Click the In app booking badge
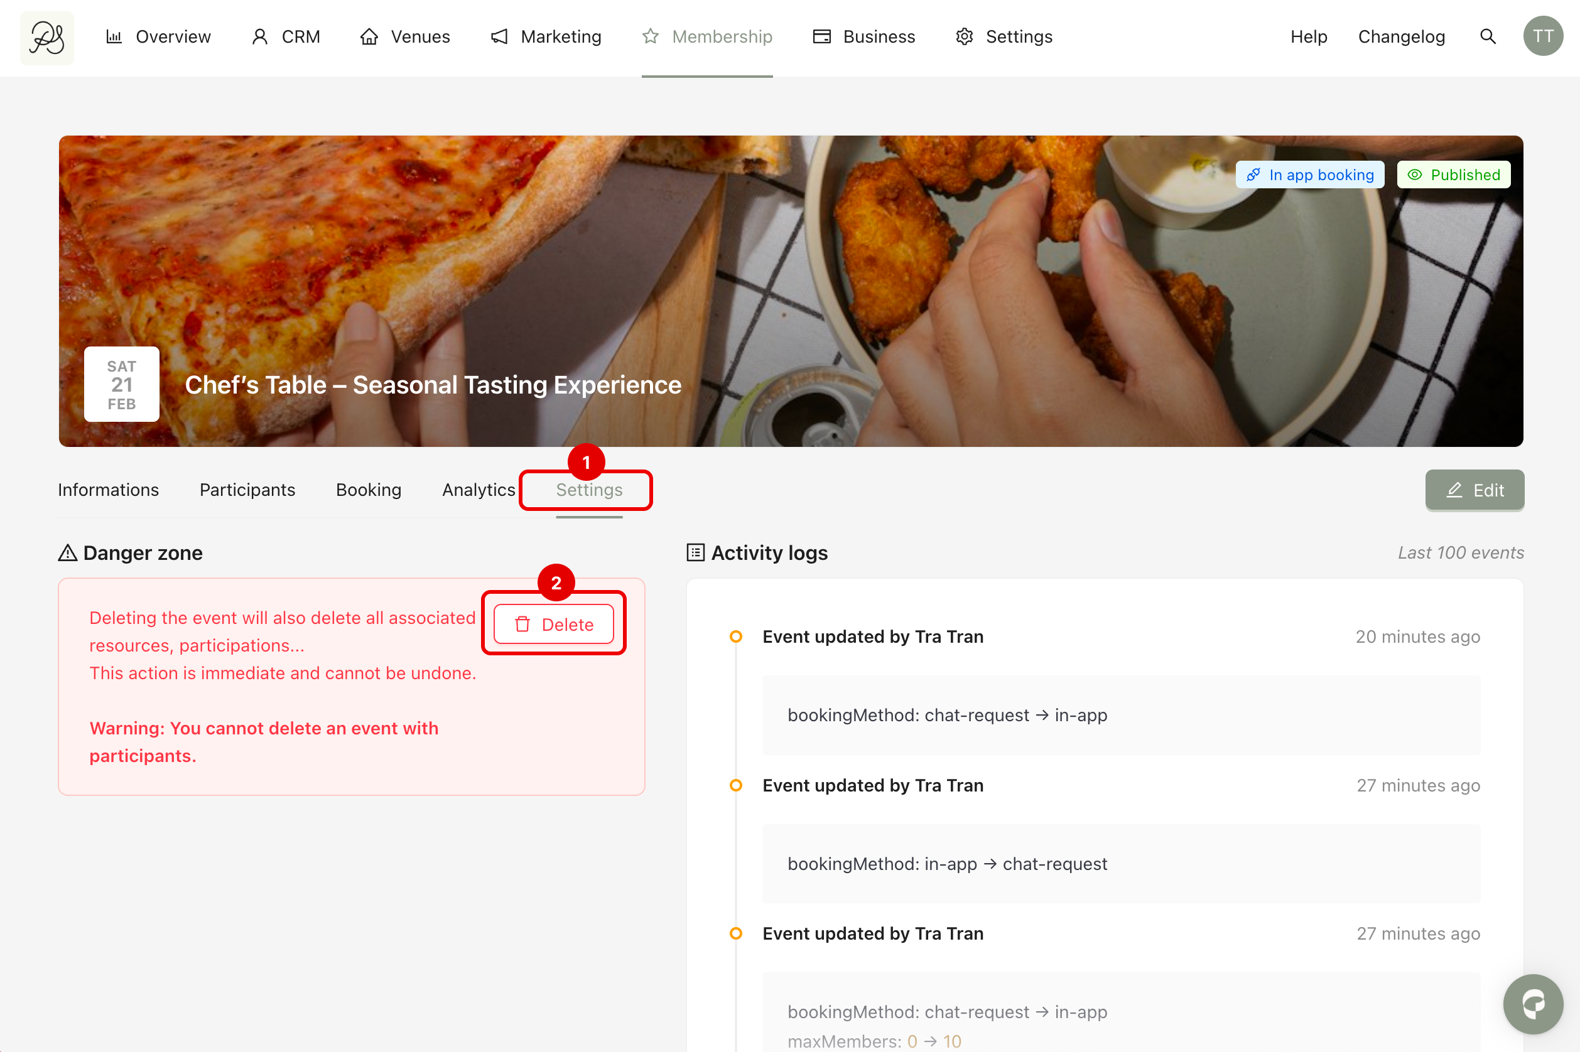Image resolution: width=1580 pixels, height=1052 pixels. tap(1309, 174)
